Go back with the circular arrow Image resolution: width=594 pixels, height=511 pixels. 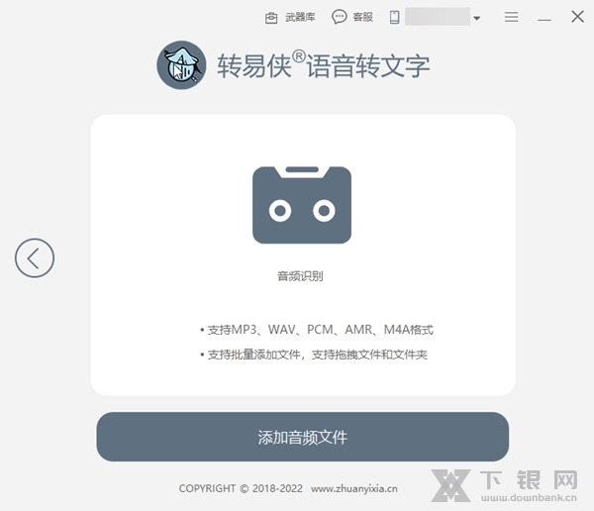35,258
